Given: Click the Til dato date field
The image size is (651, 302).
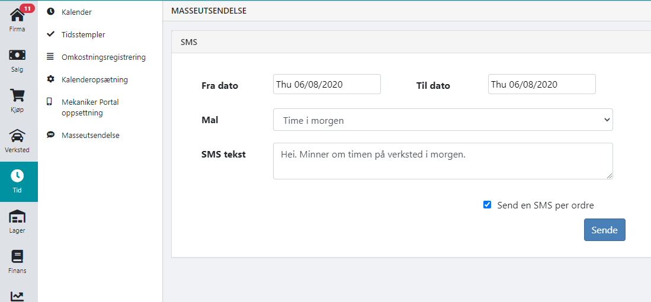Looking at the screenshot, I should [x=541, y=84].
